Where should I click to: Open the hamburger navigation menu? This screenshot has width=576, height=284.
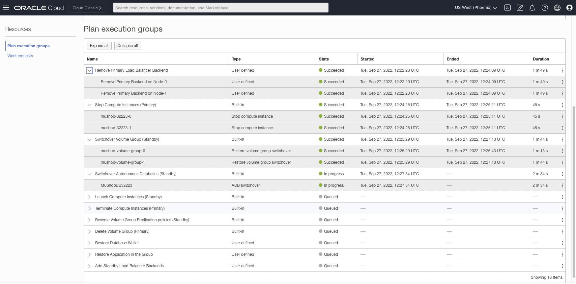(x=6, y=8)
